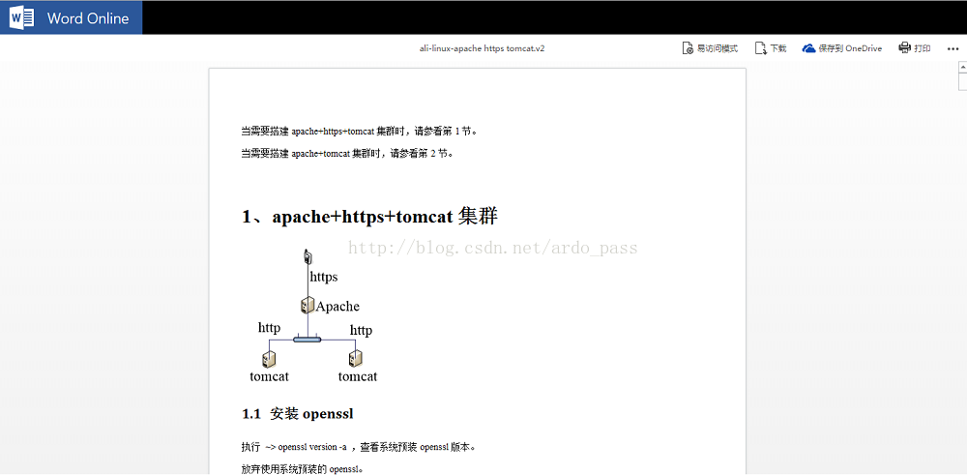Click the blue network hub icon
This screenshot has height=475, width=967.
[308, 339]
